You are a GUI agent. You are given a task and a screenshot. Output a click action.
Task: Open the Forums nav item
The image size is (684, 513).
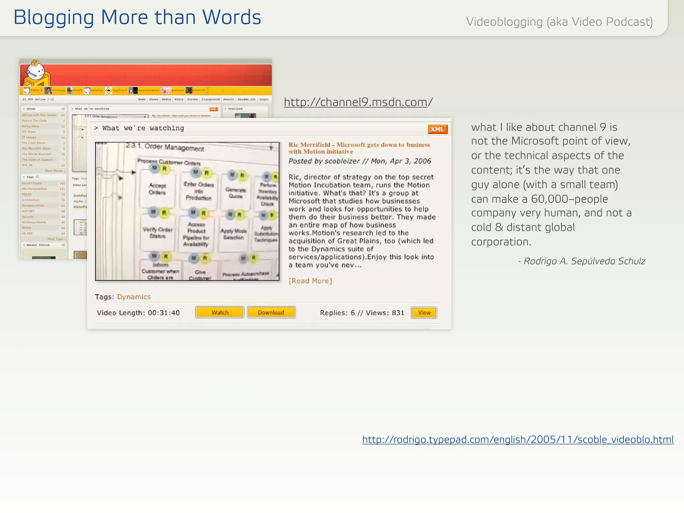pyautogui.click(x=193, y=100)
